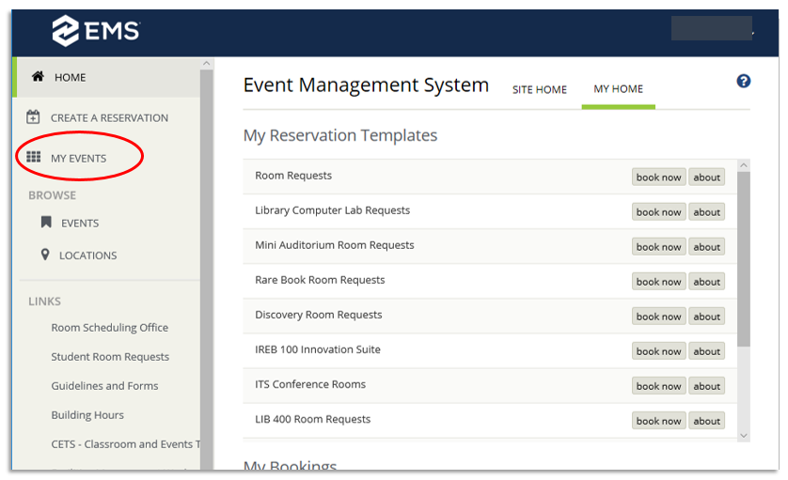Book now for Rare Book Room Requests
The image size is (788, 480).
(658, 282)
